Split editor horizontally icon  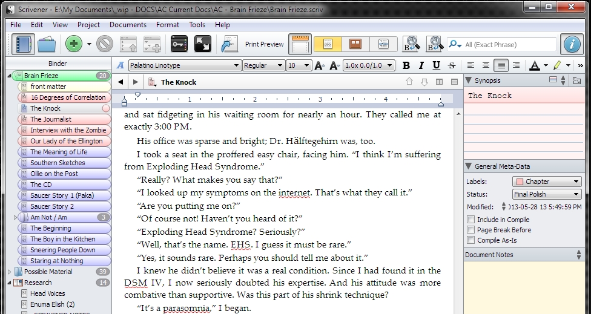click(x=454, y=82)
